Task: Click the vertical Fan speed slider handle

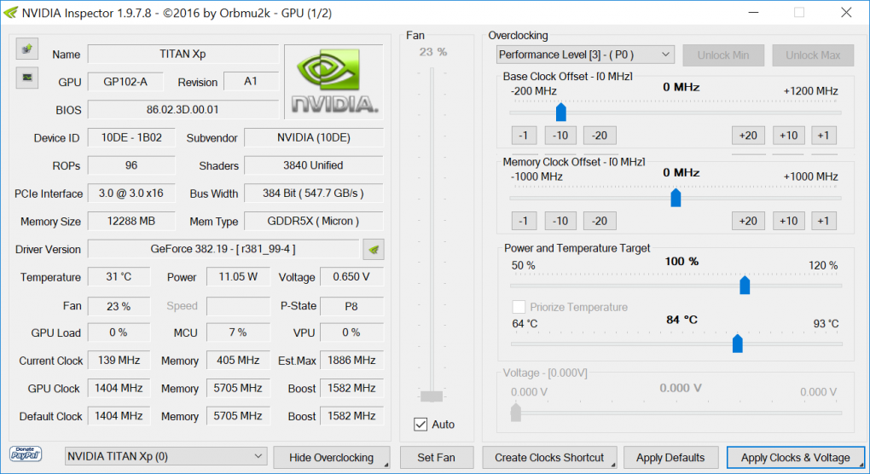Action: [432, 396]
